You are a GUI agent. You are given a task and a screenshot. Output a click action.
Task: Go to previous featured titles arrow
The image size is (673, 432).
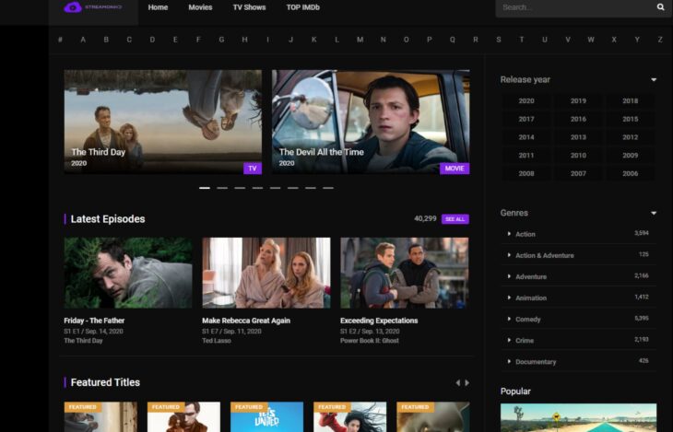[457, 382]
